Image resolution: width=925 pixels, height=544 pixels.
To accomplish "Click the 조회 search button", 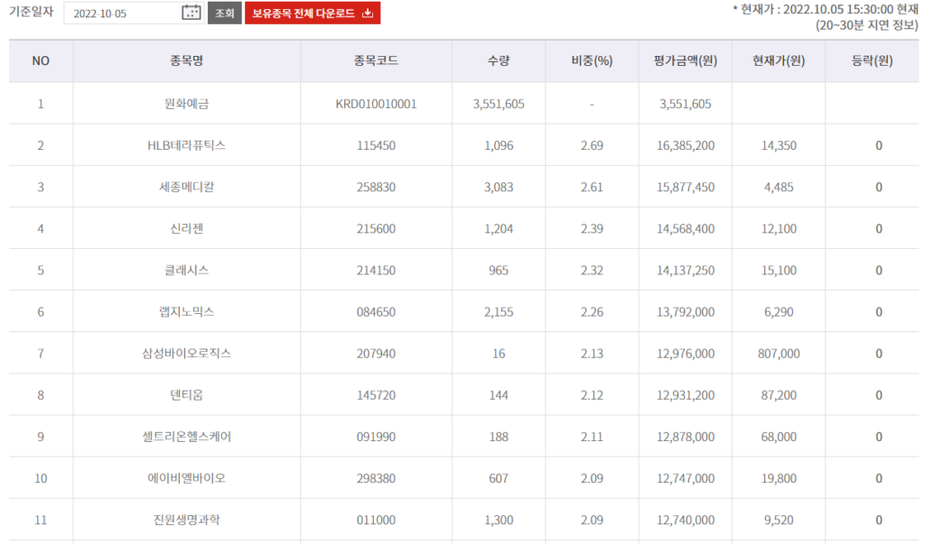I will coord(224,13).
